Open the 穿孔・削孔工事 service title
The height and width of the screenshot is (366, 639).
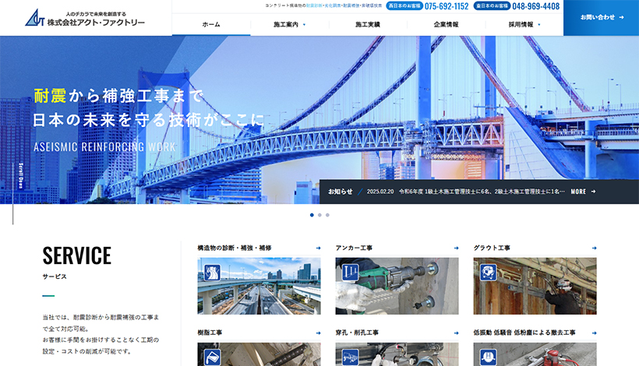coord(357,333)
